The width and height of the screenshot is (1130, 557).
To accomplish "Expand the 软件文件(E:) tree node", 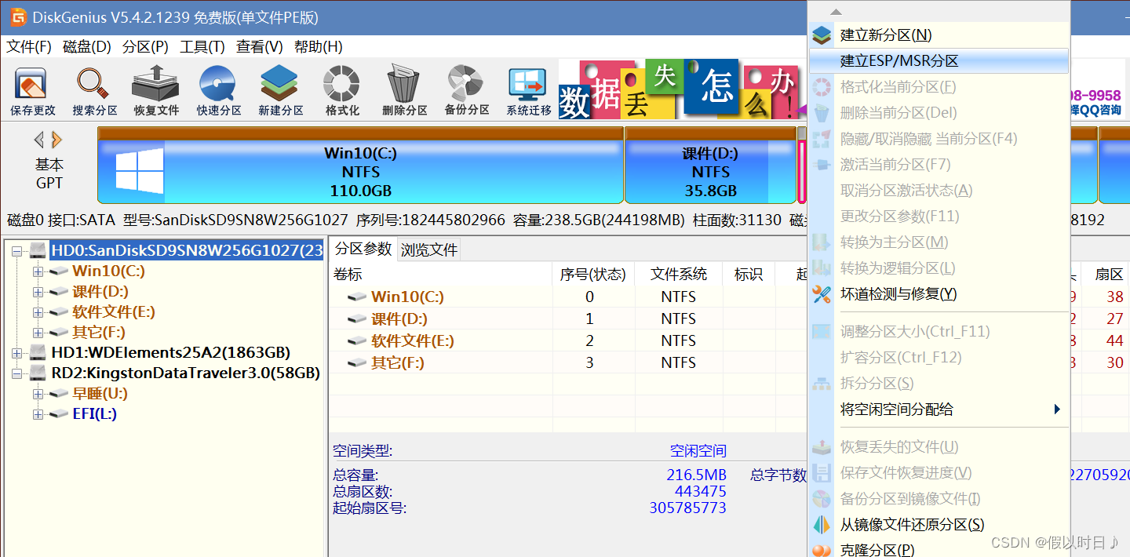I will 38,312.
